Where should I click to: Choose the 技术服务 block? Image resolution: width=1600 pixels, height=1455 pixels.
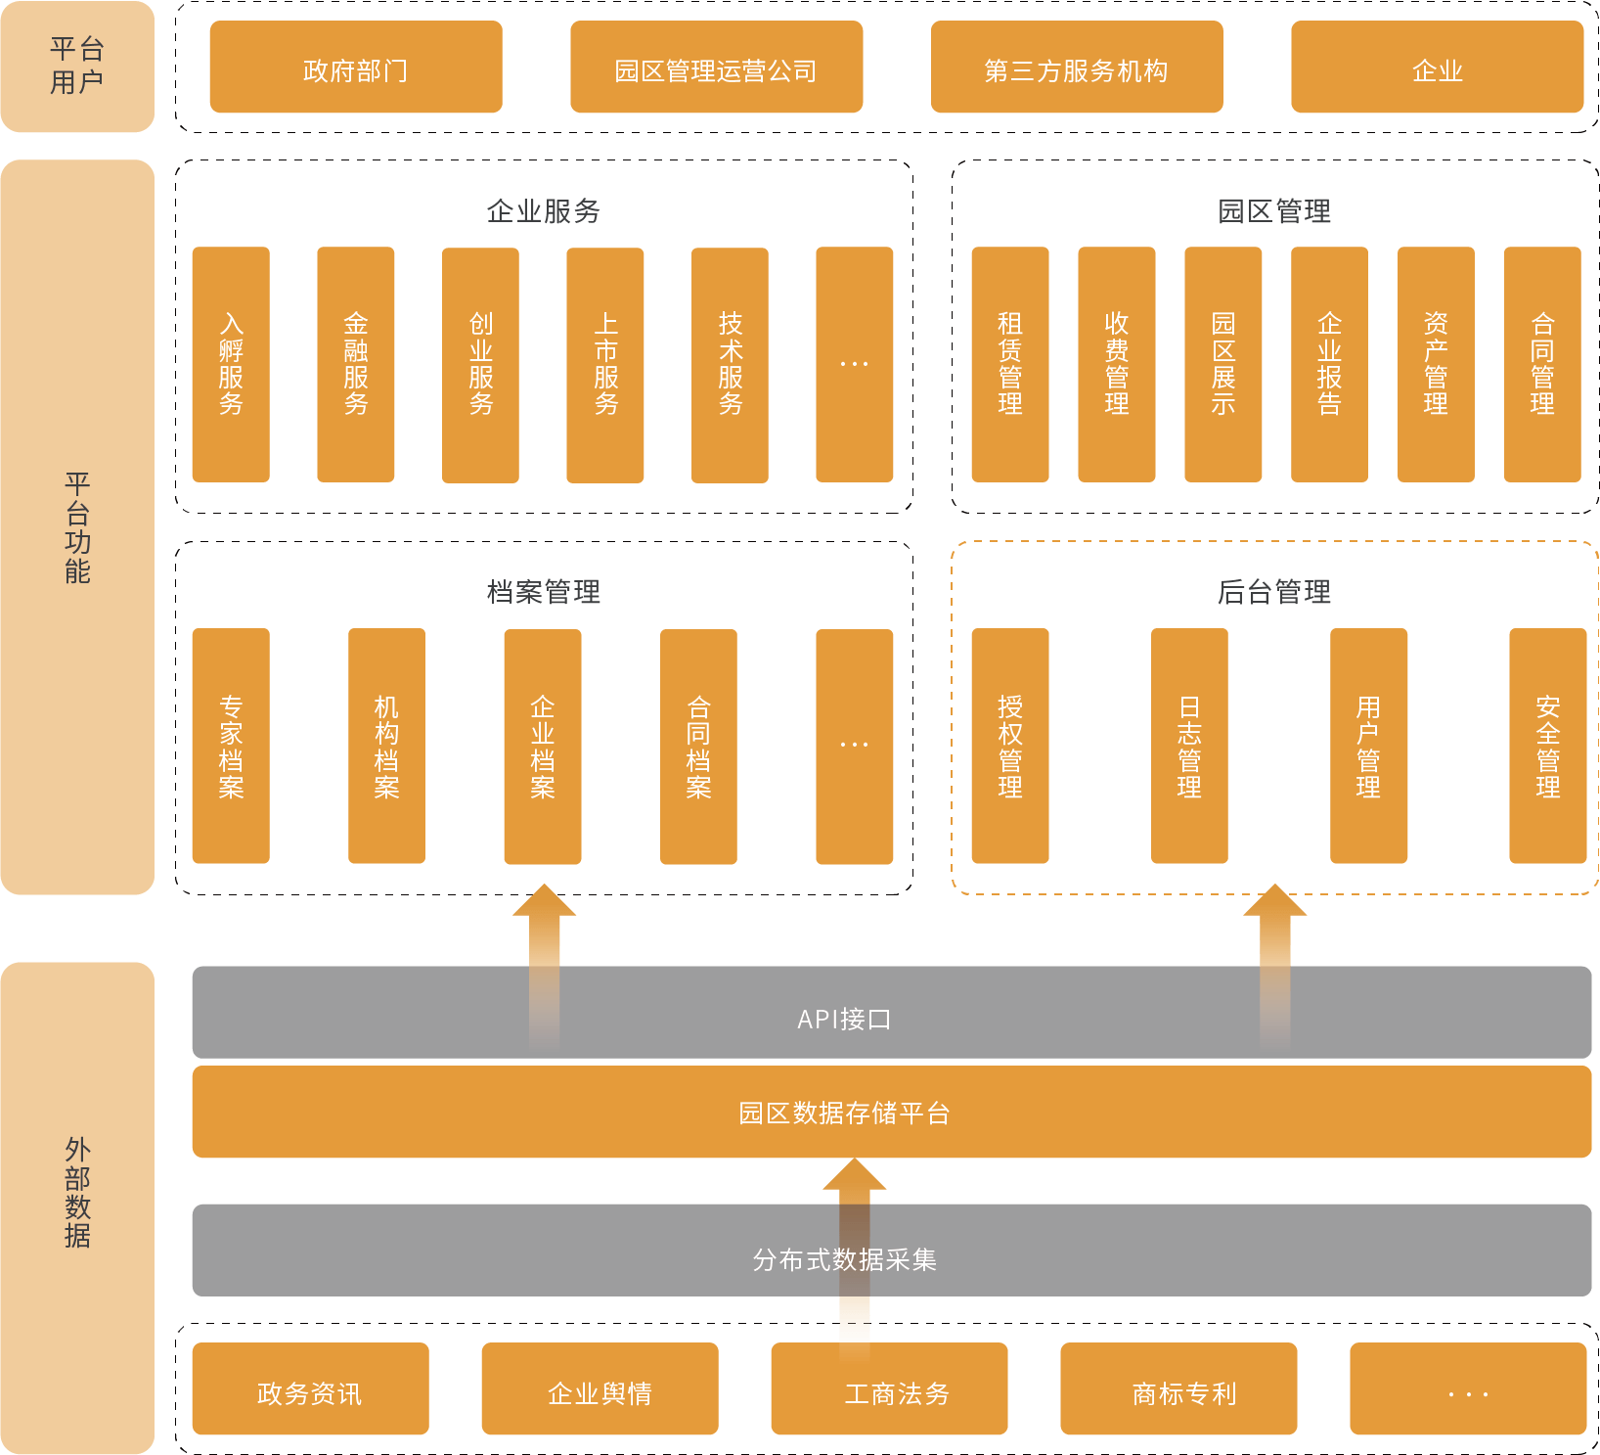click(x=730, y=364)
